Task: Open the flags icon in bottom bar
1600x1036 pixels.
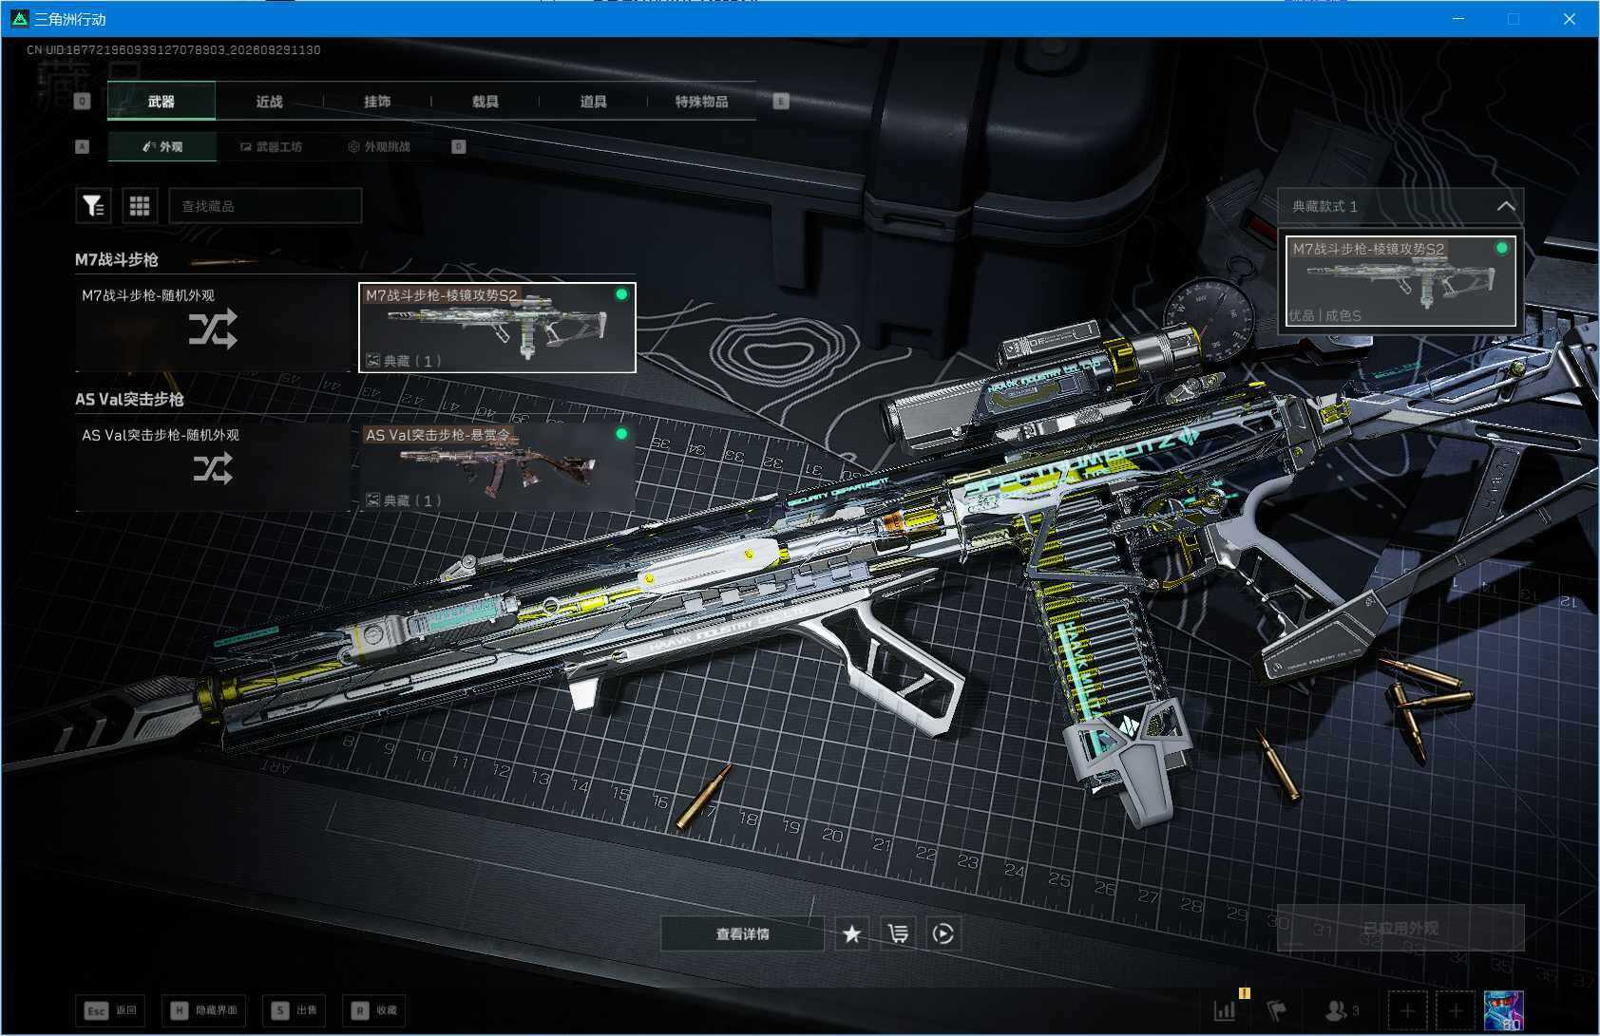Action: [x=1277, y=1010]
